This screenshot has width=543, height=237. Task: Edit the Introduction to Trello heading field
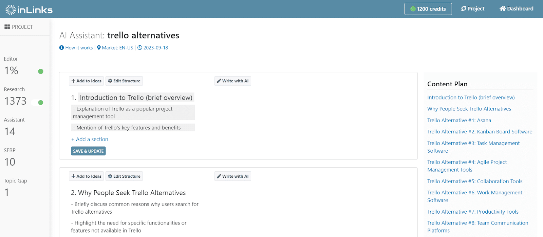(136, 98)
